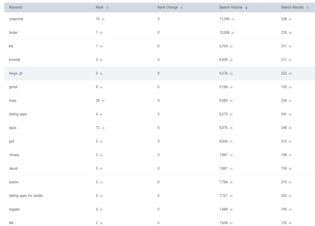Screen dimensions: 315x226
Task: Toggle Search Volume sort order arrow
Action: pyautogui.click(x=246, y=7)
